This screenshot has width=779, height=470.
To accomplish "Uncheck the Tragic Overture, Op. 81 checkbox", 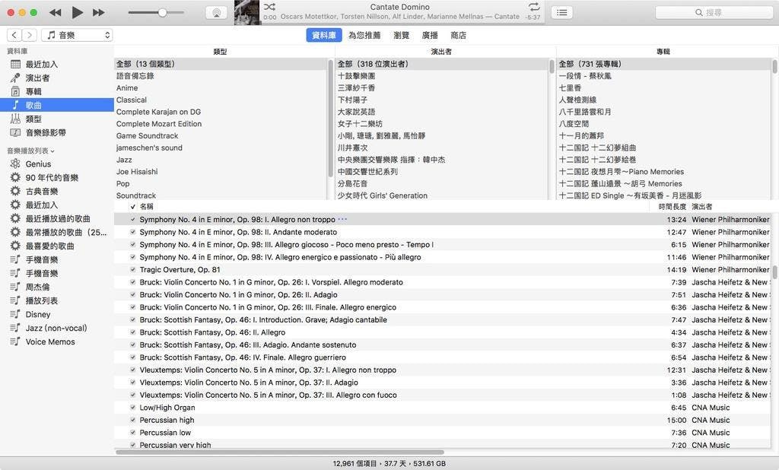I will coord(133,270).
